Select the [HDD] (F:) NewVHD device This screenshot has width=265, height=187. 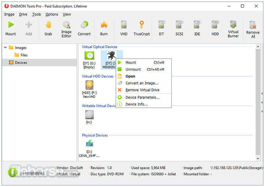(x=89, y=85)
